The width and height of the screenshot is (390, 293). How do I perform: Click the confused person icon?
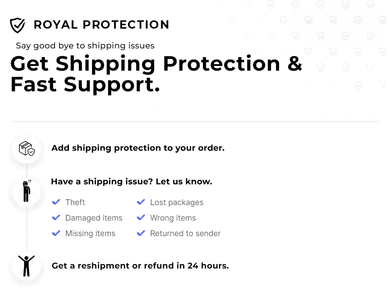pyautogui.click(x=27, y=191)
